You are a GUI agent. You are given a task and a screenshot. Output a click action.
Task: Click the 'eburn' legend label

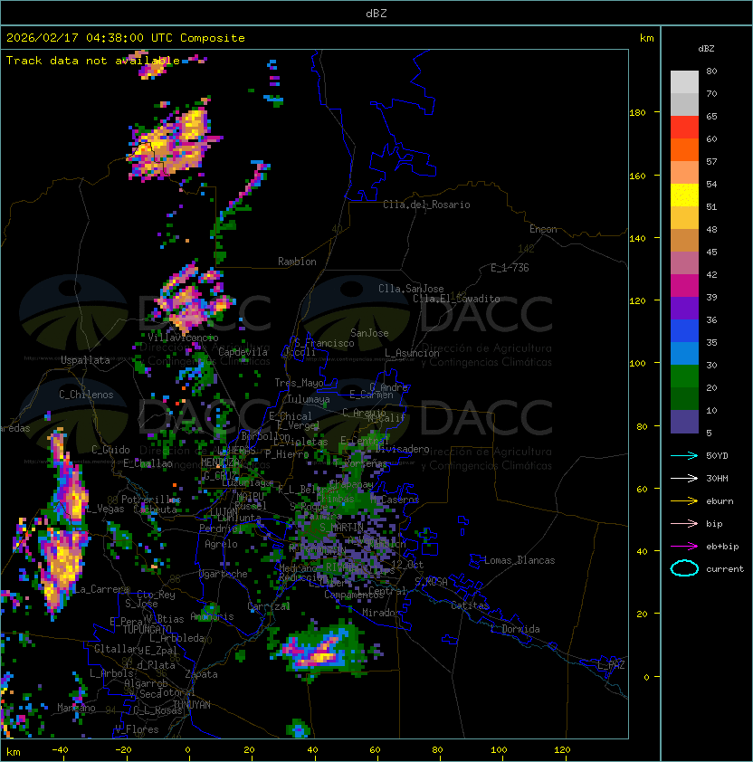720,501
